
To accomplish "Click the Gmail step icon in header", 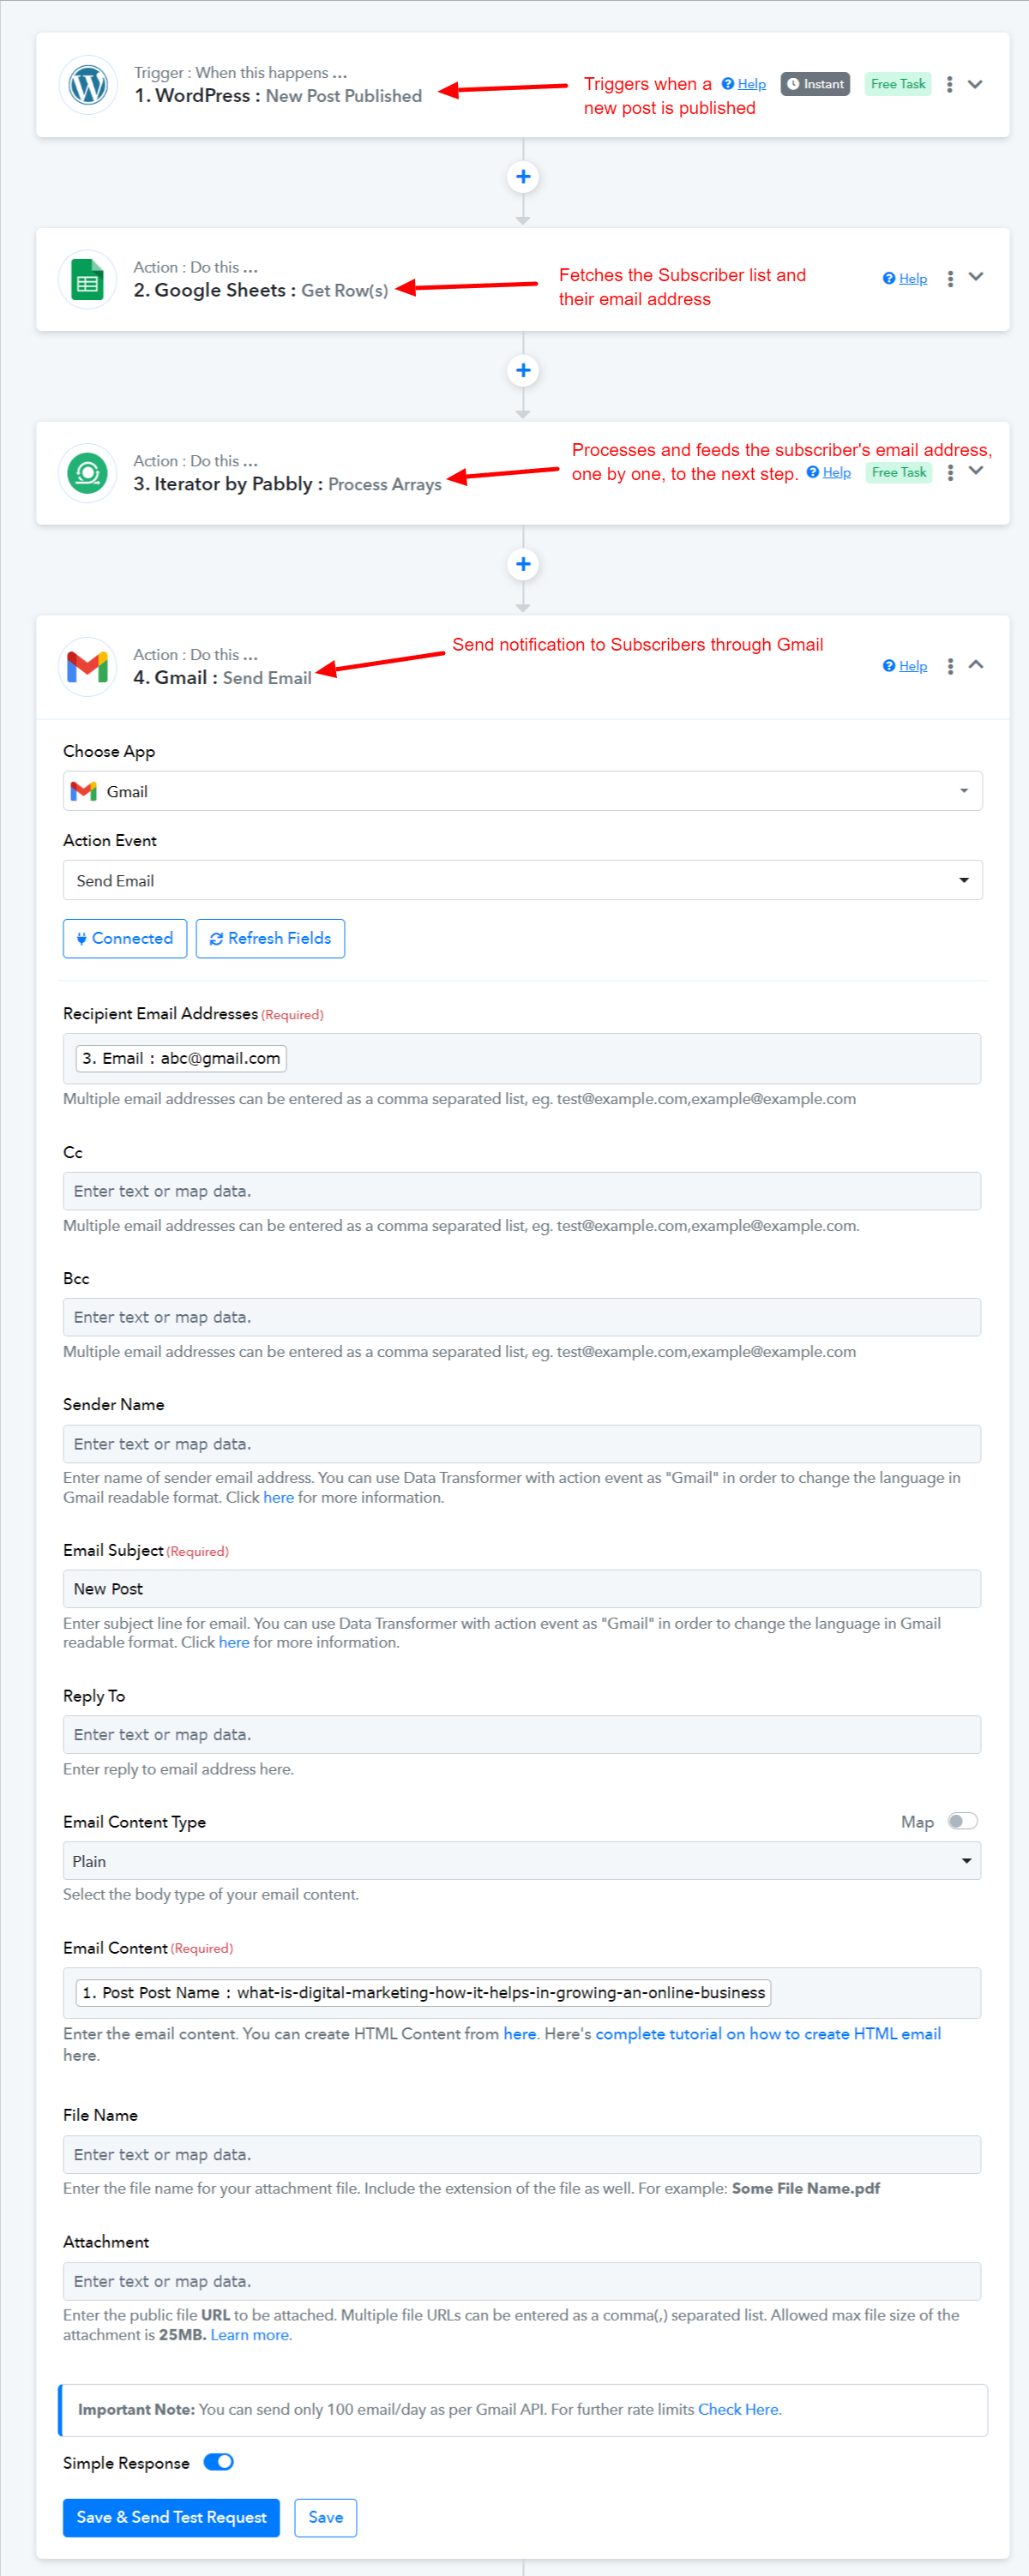I will 88,666.
